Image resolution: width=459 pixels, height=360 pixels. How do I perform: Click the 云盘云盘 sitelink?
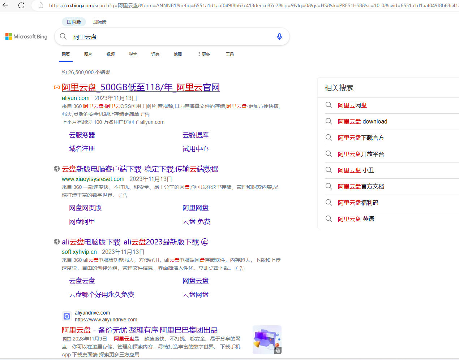click(x=82, y=281)
